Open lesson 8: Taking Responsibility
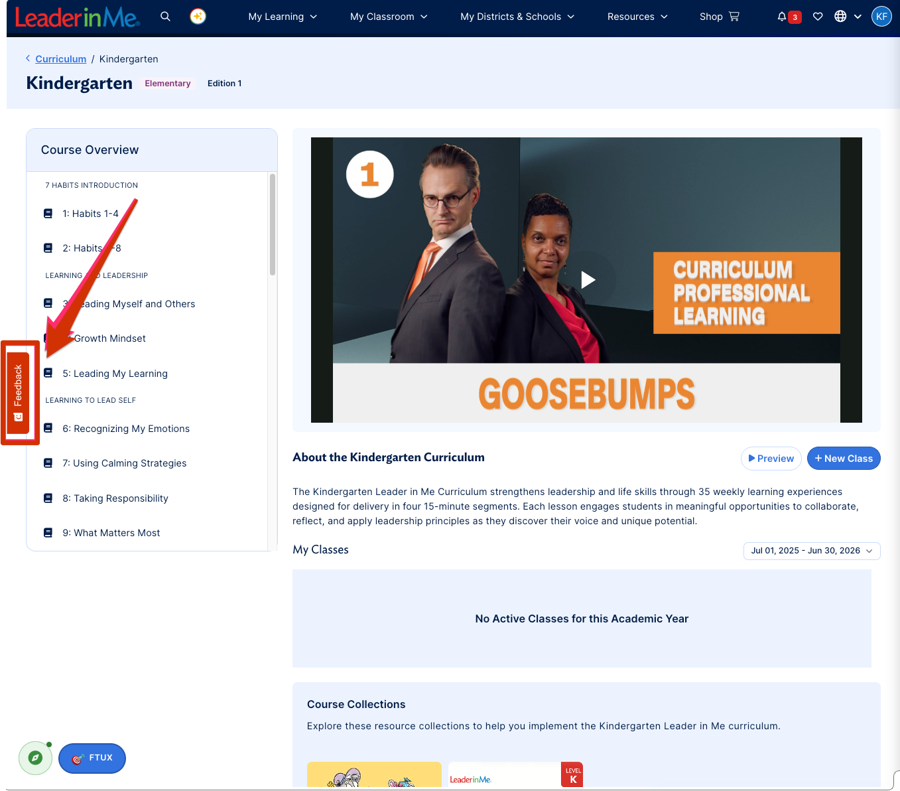The width and height of the screenshot is (900, 791). point(115,498)
